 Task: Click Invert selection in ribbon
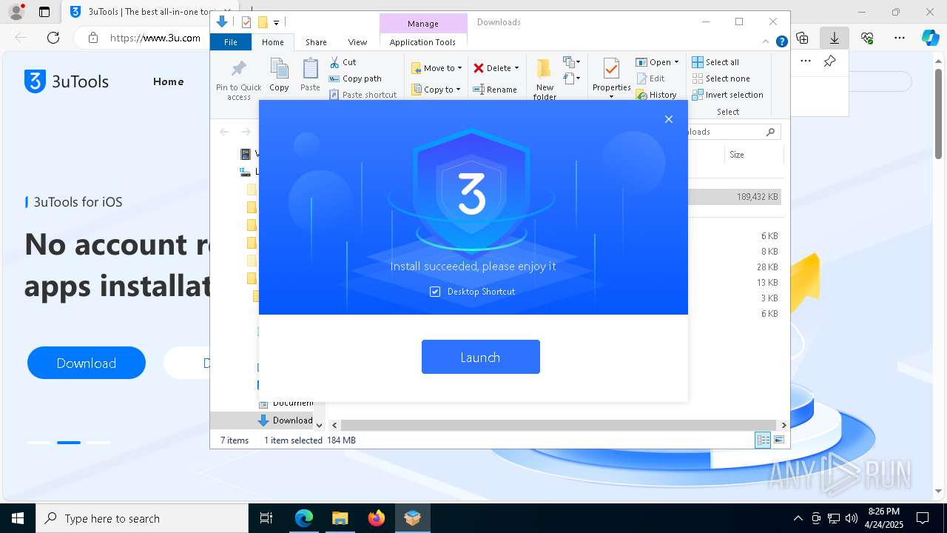(727, 95)
